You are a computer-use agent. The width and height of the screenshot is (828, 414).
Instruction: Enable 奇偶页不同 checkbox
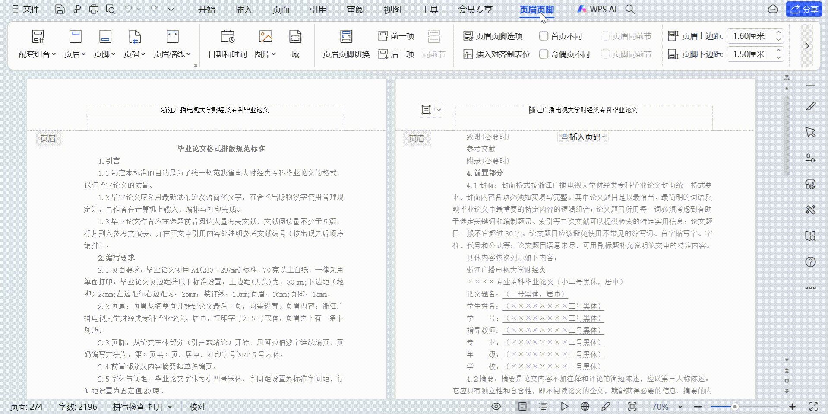pyautogui.click(x=544, y=54)
